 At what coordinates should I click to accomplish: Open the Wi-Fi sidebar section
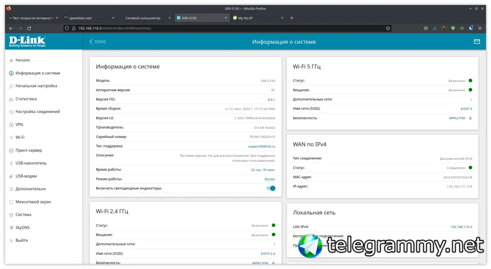20,137
